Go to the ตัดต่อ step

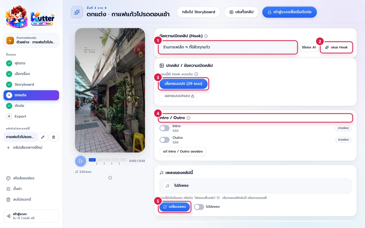(x=31, y=106)
